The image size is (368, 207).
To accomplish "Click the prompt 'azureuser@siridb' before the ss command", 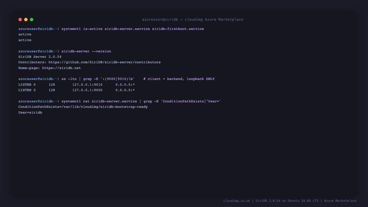I will 36,79.
